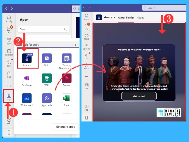Open the Shifts app tile
The width and height of the screenshot is (189, 142).
click(x=47, y=60)
